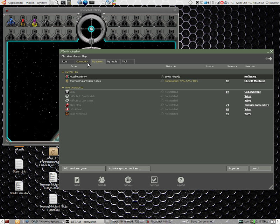Click the Steam back/forward navigation arrows
Screen dimensions: 280x224
pyautogui.click(x=269, y=58)
